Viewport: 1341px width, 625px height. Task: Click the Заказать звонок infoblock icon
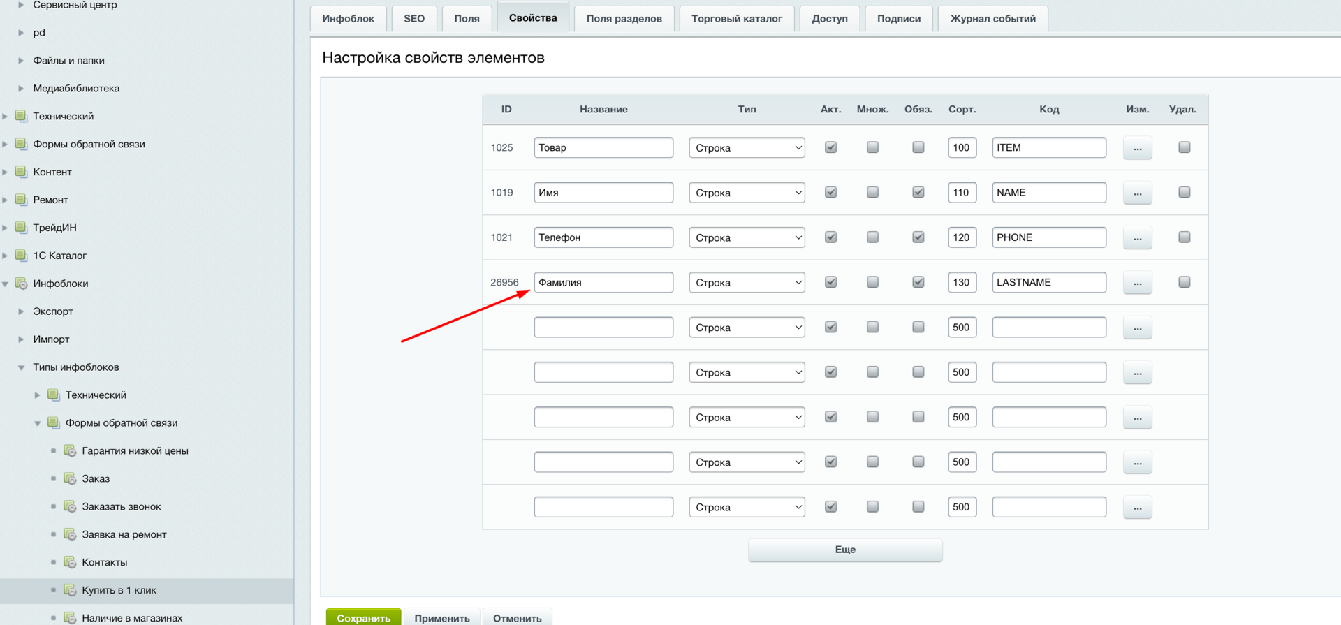(x=70, y=506)
